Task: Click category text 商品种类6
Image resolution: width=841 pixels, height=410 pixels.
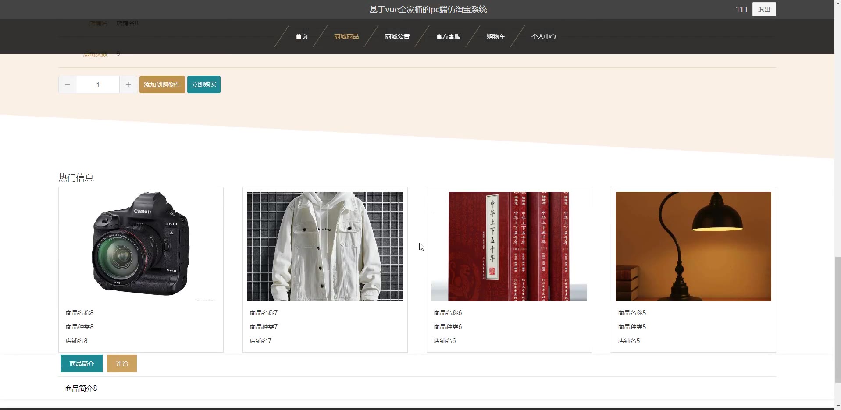Action: 448,327
